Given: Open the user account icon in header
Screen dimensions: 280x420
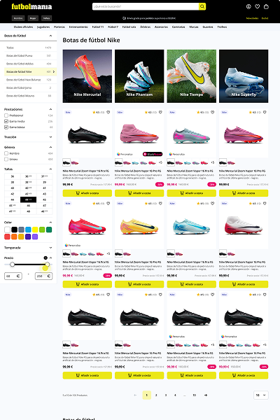Looking at the screenshot, I should tap(248, 6).
